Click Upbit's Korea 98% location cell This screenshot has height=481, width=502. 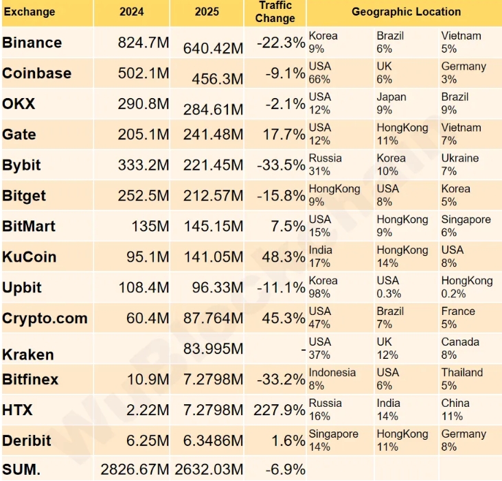point(323,287)
